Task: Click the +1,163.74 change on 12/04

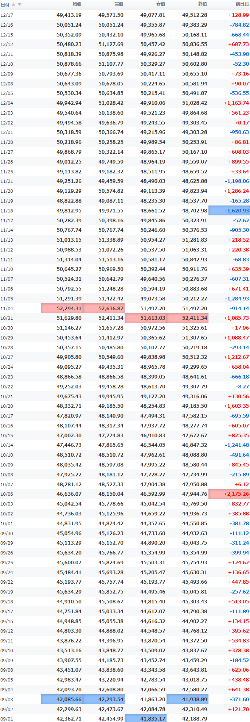Action: point(236,103)
